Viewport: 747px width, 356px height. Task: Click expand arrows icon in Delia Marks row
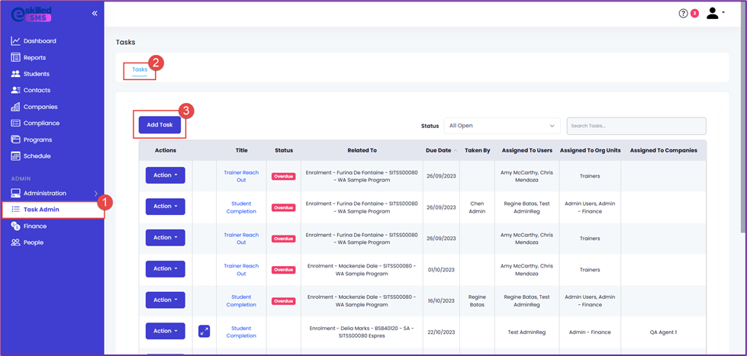pyautogui.click(x=204, y=332)
